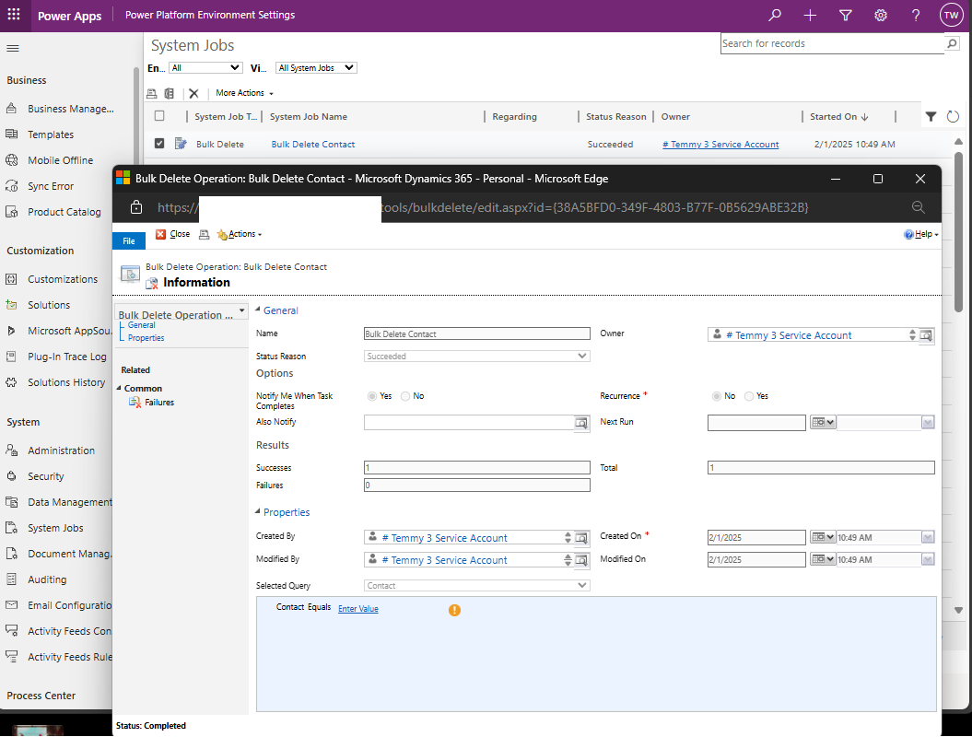972x737 pixels.
Task: Click the filter funnel icon in grid header
Action: click(931, 116)
